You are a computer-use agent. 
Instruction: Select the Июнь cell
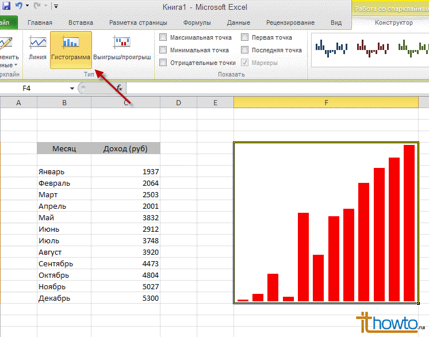[x=64, y=229]
